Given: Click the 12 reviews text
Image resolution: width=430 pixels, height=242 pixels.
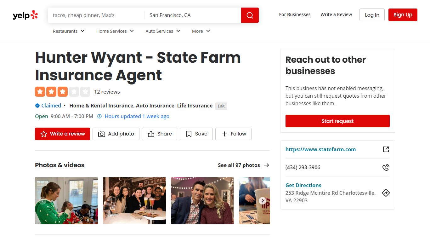Looking at the screenshot, I should 107,92.
